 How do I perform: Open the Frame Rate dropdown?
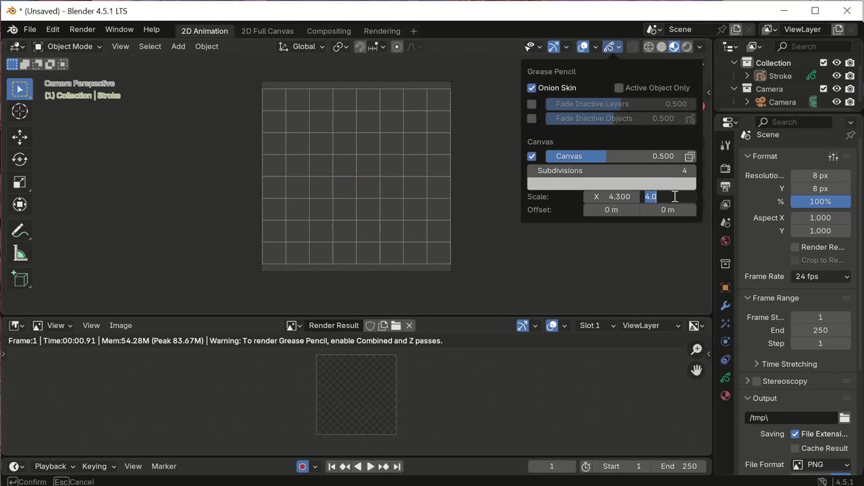[821, 277]
